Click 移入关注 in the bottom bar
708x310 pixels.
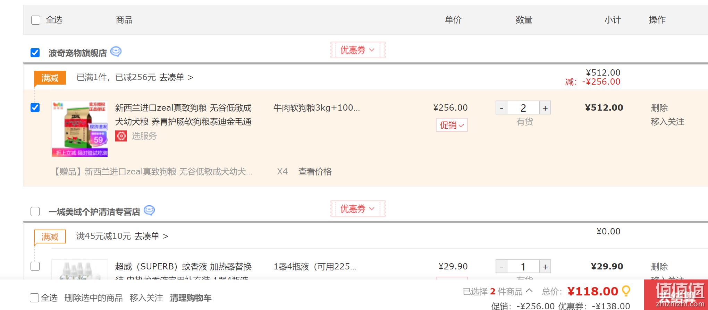[x=146, y=298]
